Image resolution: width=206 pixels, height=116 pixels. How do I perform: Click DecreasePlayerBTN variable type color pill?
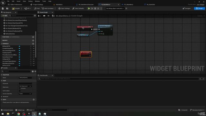19,51
